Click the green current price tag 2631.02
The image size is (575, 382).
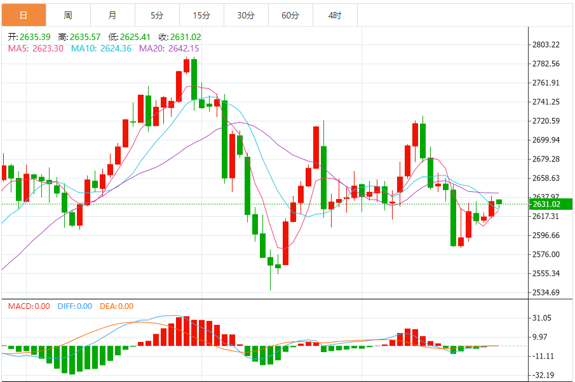(x=551, y=204)
